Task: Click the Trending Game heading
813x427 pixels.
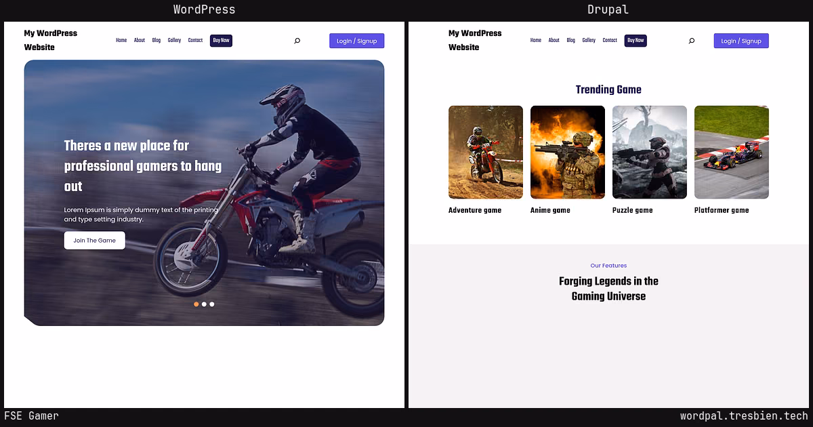Action: click(608, 89)
